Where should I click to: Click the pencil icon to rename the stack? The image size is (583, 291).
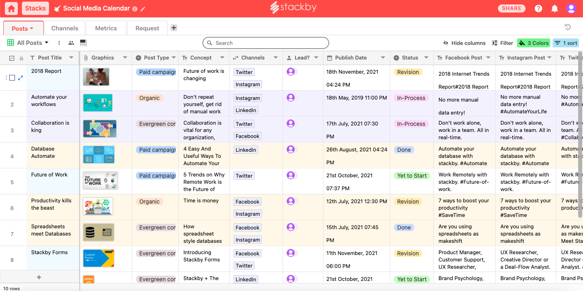pyautogui.click(x=143, y=9)
